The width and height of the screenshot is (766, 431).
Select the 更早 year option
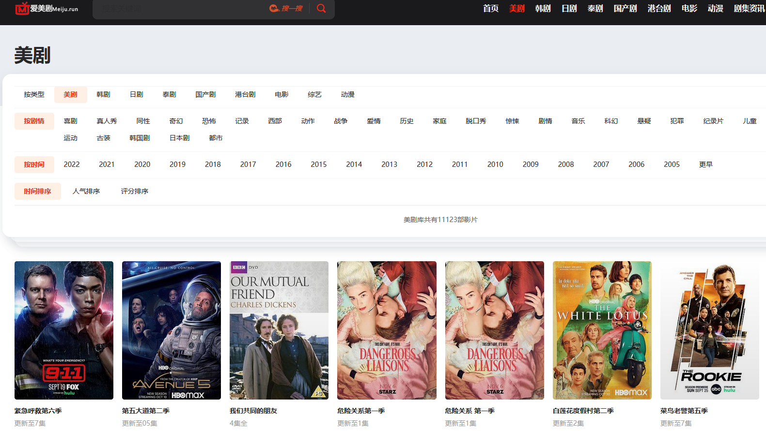tap(705, 164)
